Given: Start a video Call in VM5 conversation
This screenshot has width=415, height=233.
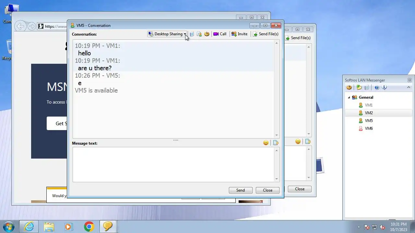Looking at the screenshot, I should [x=220, y=34].
